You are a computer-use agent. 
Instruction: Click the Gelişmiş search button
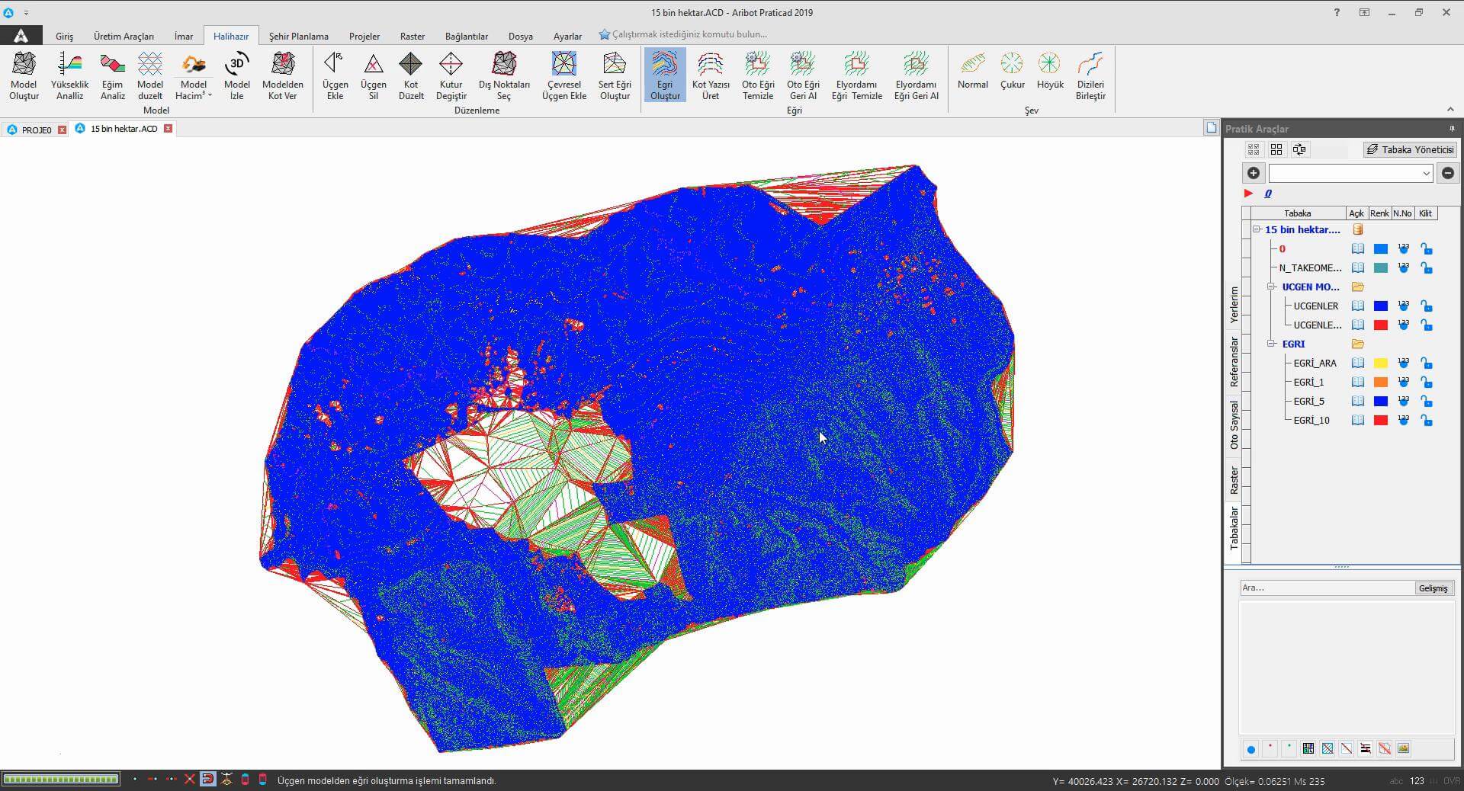tap(1433, 588)
